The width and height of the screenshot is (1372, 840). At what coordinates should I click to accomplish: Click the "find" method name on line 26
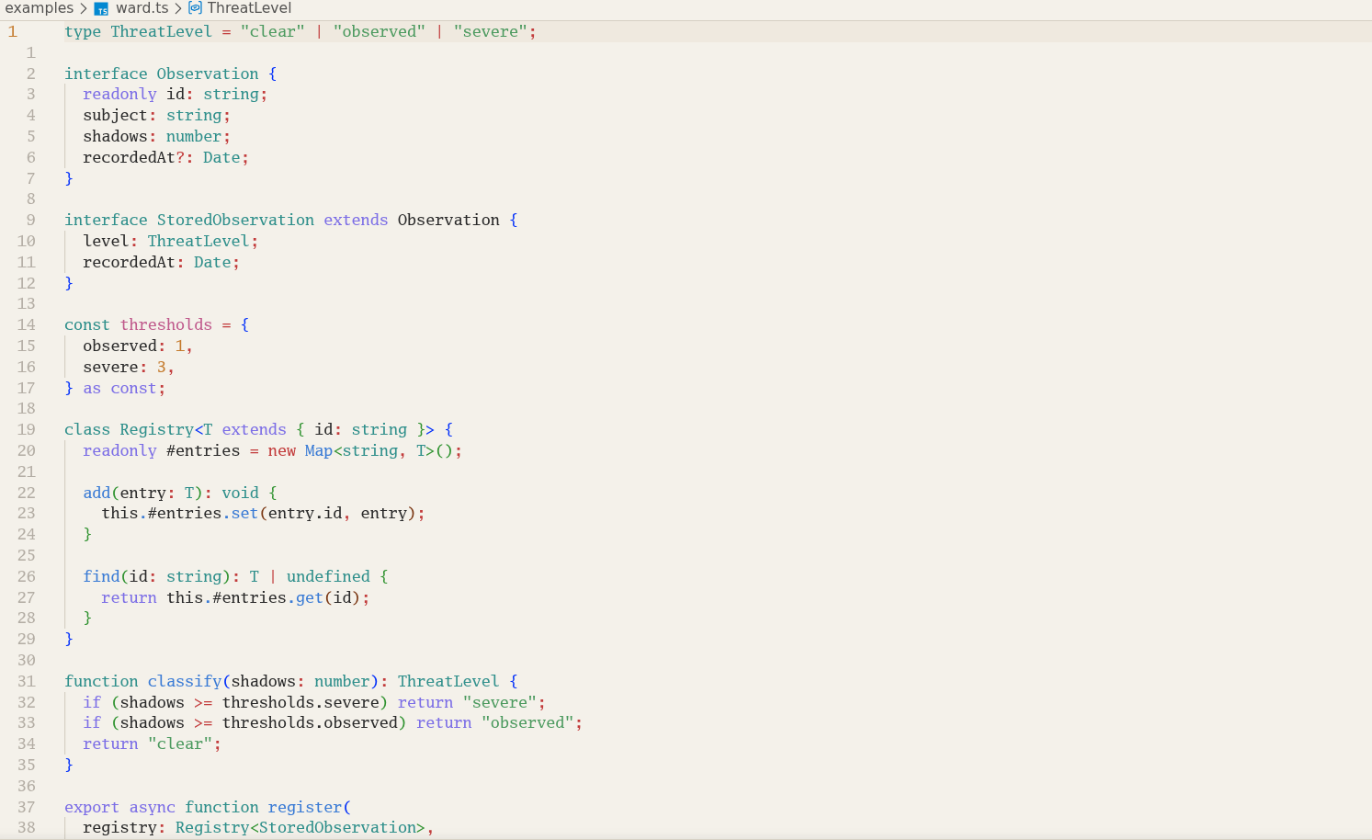click(x=101, y=576)
